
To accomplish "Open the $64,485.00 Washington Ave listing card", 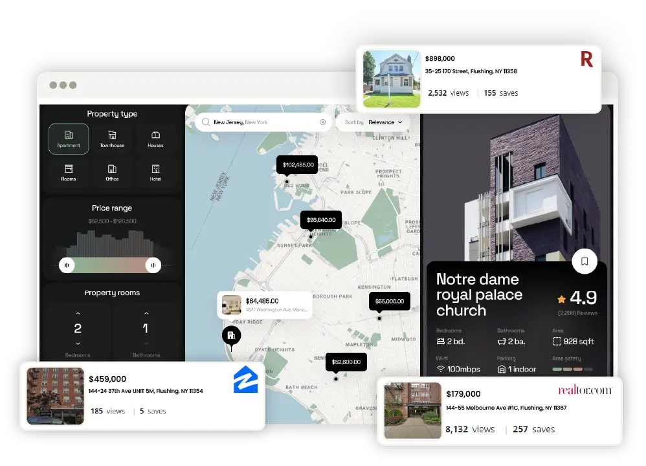I will click(x=265, y=305).
